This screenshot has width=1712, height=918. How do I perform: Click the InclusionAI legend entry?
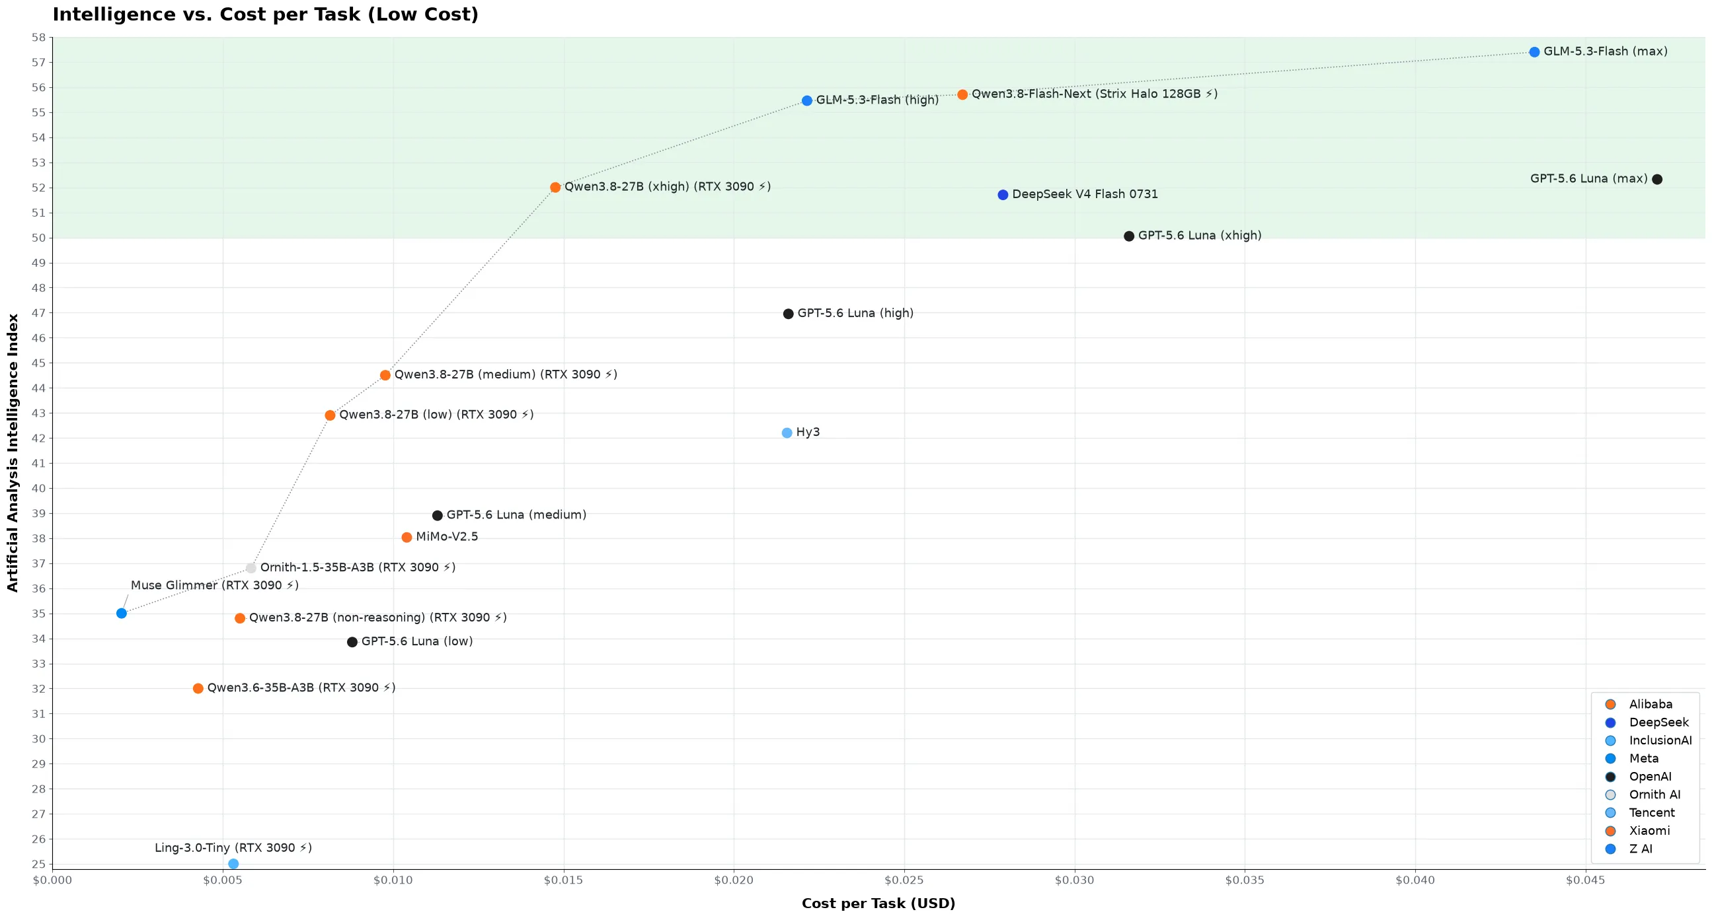[1647, 740]
